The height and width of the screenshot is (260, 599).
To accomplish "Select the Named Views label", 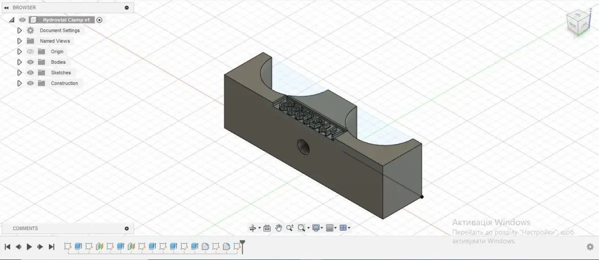I will [x=55, y=41].
